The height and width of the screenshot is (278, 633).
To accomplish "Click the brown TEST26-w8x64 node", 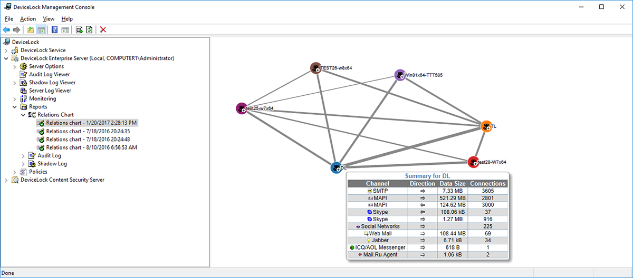I will point(315,68).
